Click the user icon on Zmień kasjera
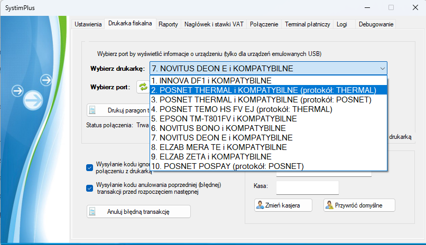 tap(260, 205)
